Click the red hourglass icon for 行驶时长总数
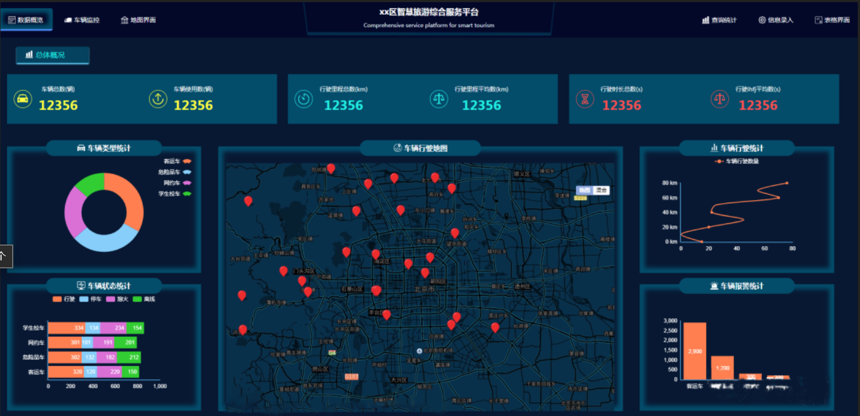The image size is (860, 416). (x=585, y=99)
